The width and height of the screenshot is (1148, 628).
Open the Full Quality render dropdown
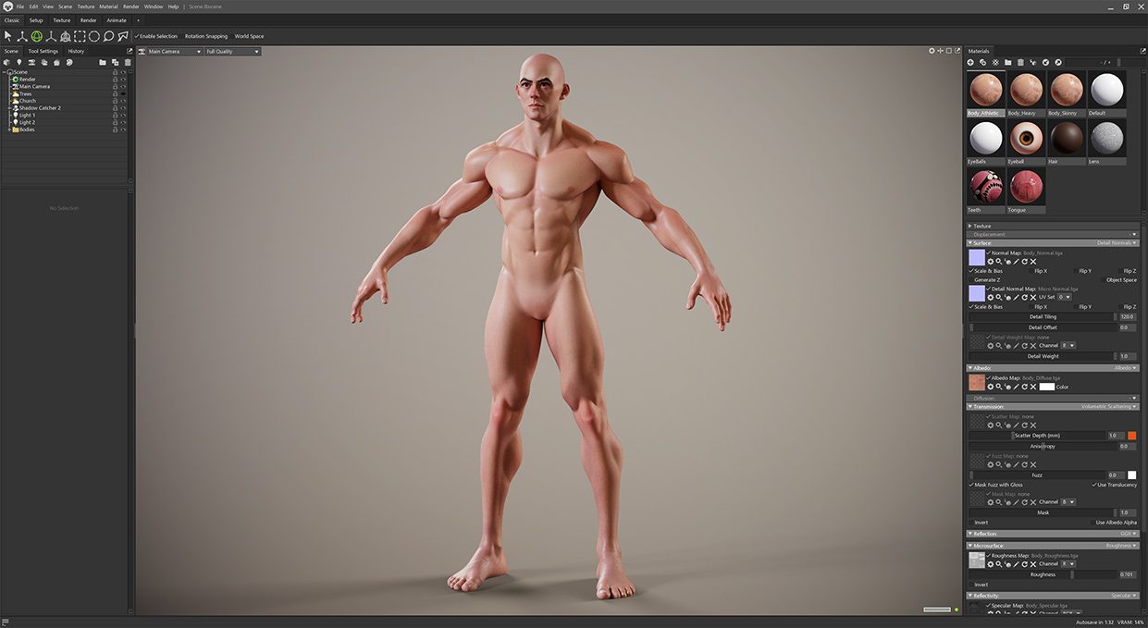pyautogui.click(x=232, y=52)
